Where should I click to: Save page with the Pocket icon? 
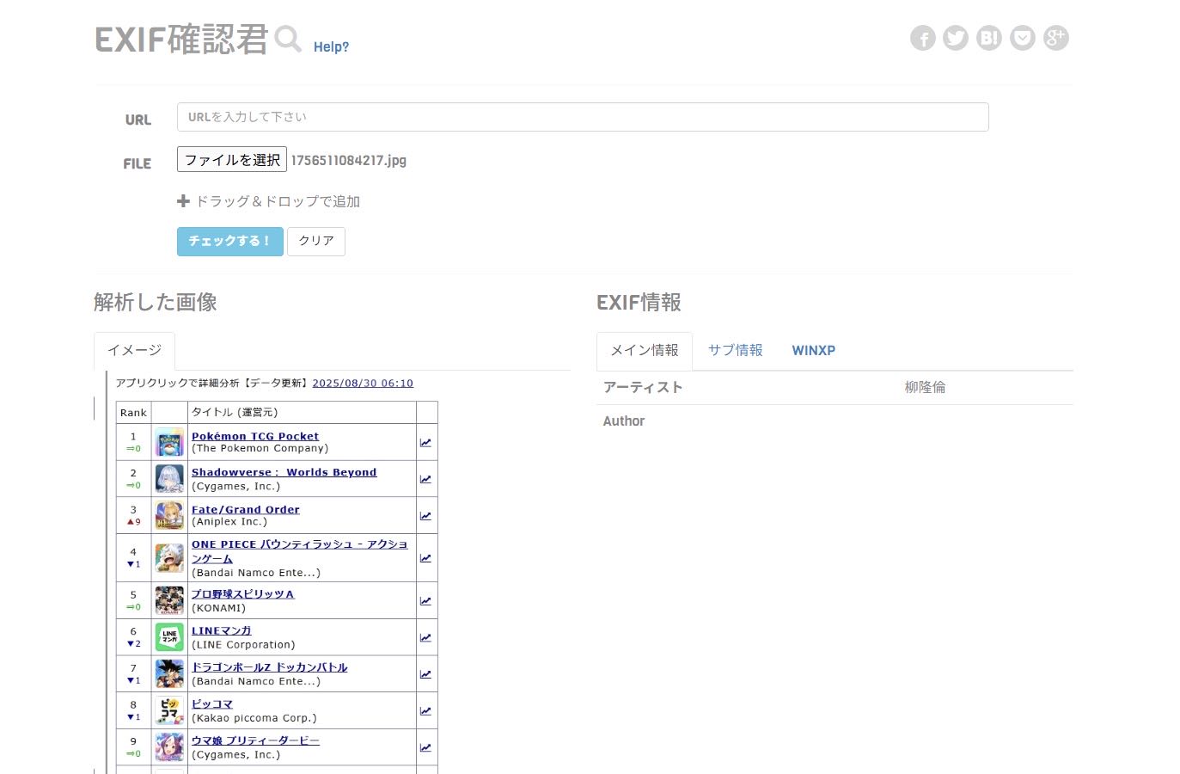[1023, 38]
